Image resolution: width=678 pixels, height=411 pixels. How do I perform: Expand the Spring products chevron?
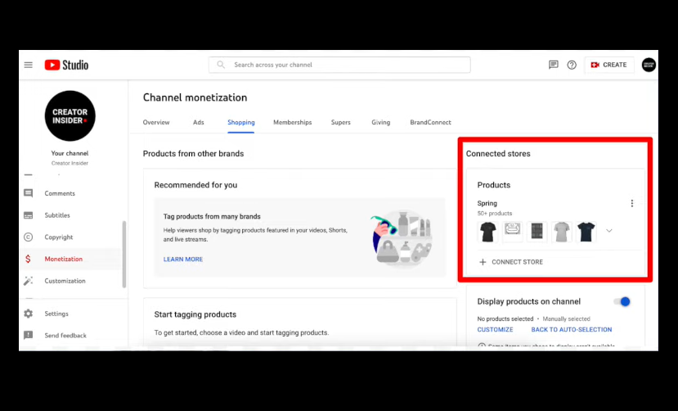(x=608, y=231)
